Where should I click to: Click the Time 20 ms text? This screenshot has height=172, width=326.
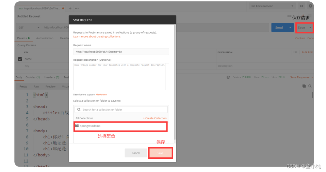pos(261,77)
